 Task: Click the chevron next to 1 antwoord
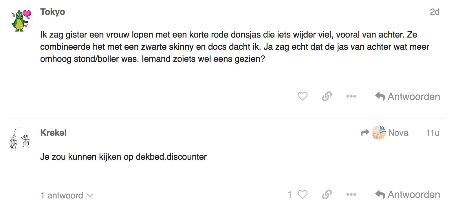point(90,196)
